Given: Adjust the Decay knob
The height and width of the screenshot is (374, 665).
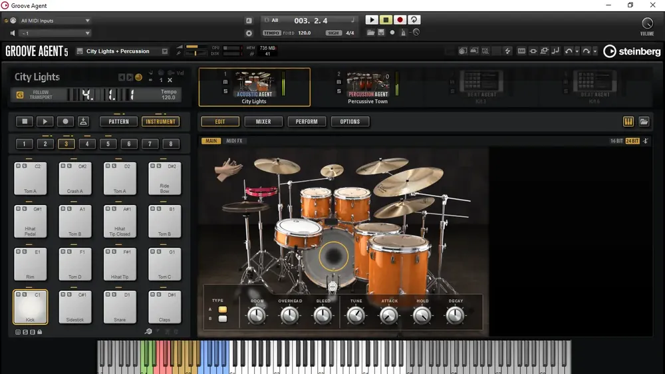Looking at the screenshot, I should pos(455,315).
